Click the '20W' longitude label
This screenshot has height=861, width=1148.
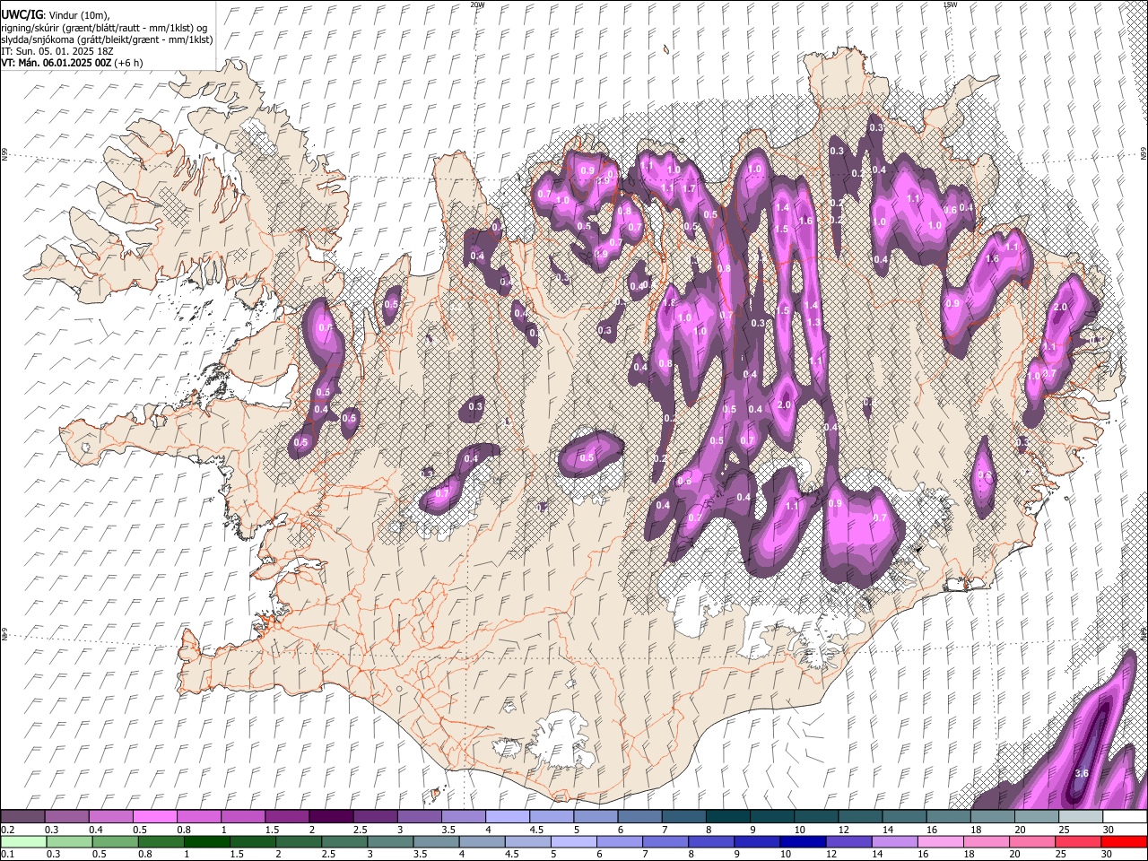[x=477, y=4]
